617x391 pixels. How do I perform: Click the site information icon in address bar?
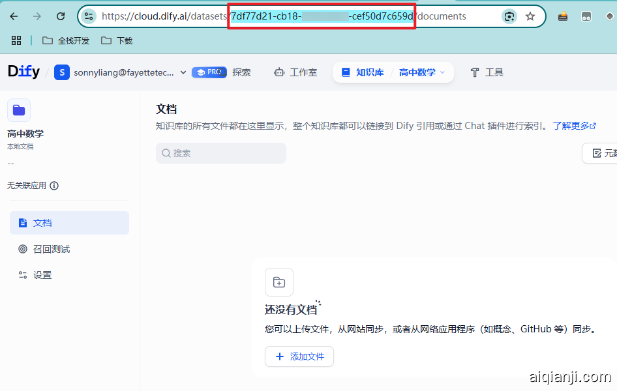[89, 16]
